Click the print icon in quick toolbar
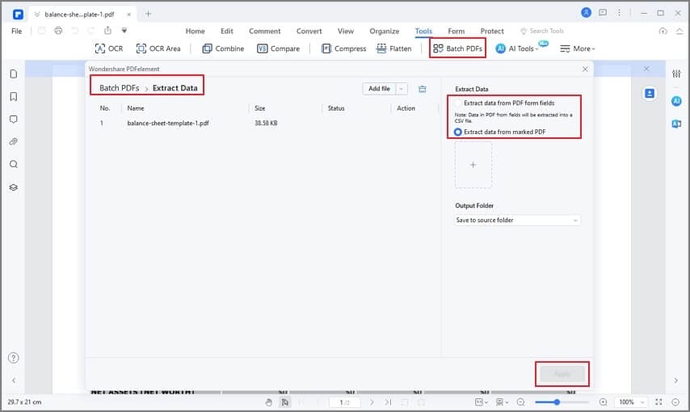 (58, 31)
